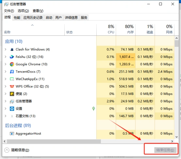The height and width of the screenshot is (159, 181).
Task: Select the AggregatorHost process name
Action: [x=28, y=134]
